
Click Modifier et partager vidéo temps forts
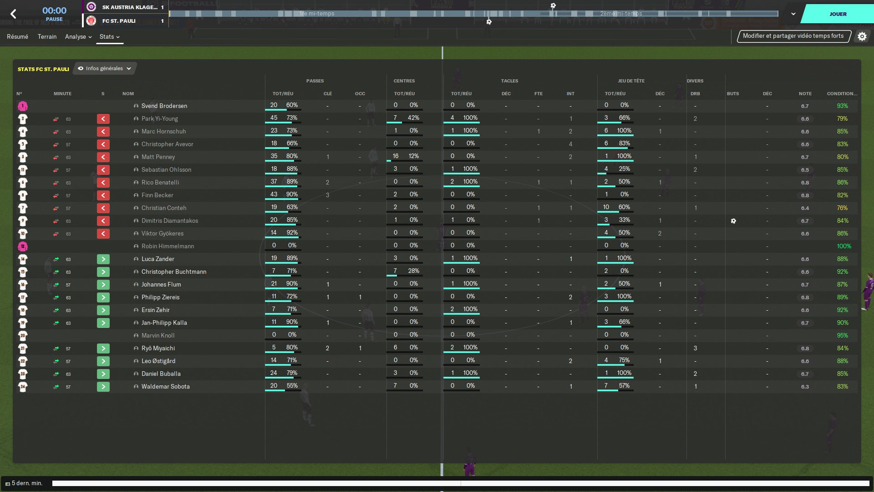pyautogui.click(x=793, y=36)
